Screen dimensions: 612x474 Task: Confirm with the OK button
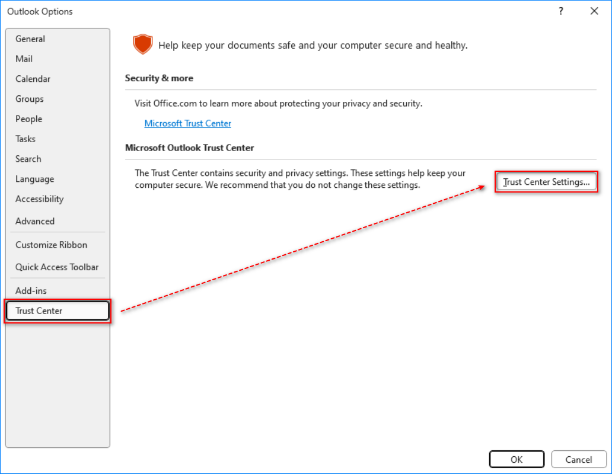point(517,460)
